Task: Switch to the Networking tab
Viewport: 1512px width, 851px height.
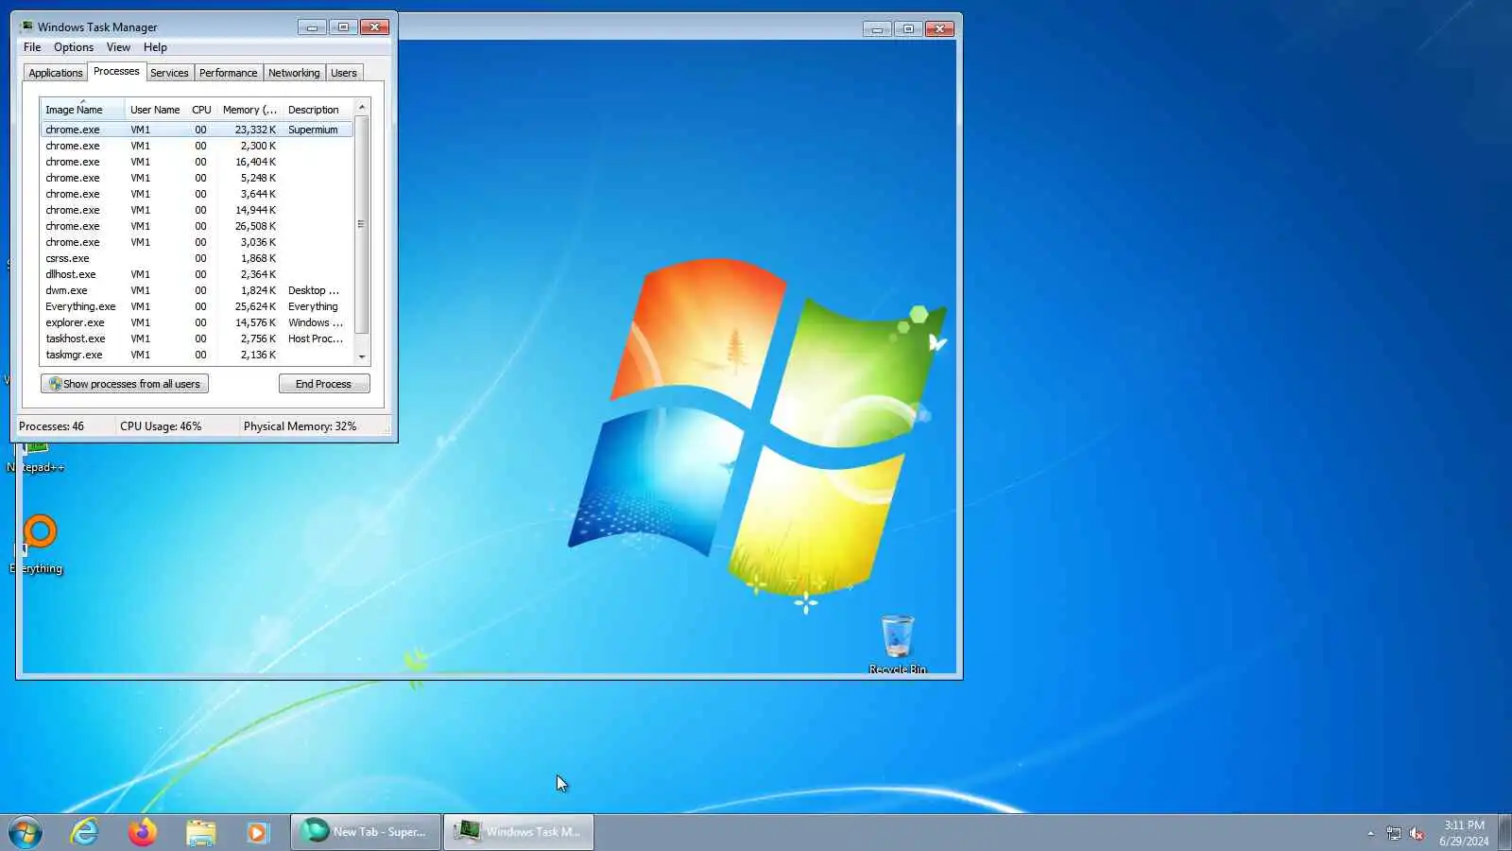Action: click(294, 73)
